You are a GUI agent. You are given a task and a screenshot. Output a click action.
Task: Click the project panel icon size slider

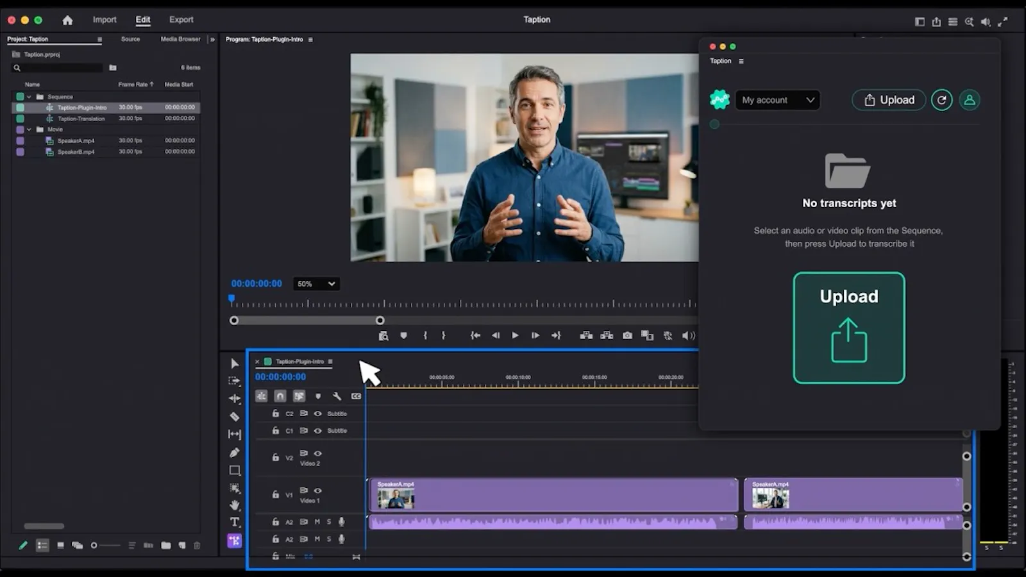(x=106, y=546)
